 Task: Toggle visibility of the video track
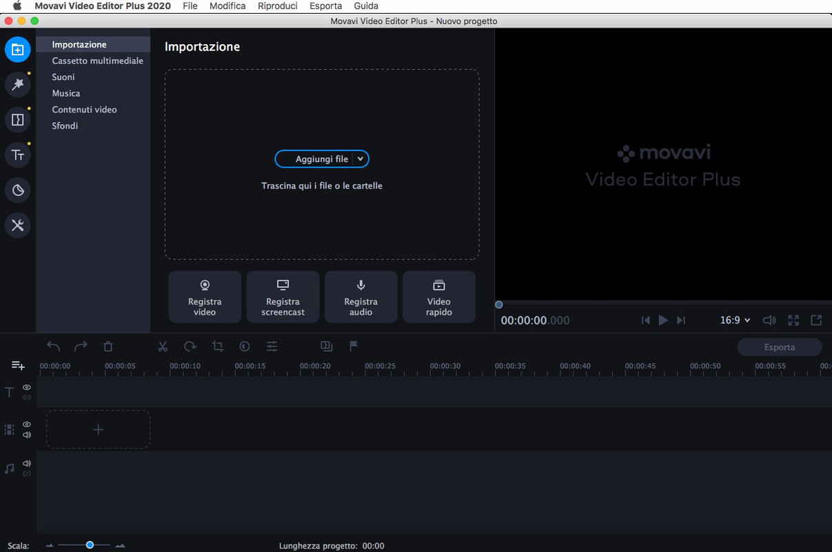pyautogui.click(x=27, y=424)
